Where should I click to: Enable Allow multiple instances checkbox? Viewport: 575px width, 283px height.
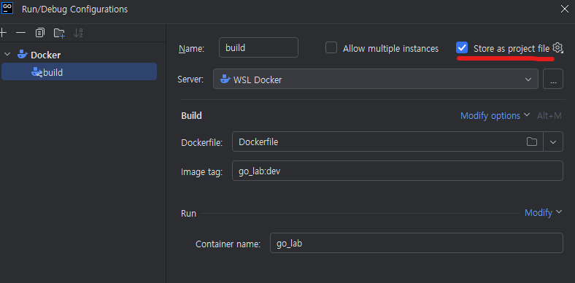click(x=331, y=47)
